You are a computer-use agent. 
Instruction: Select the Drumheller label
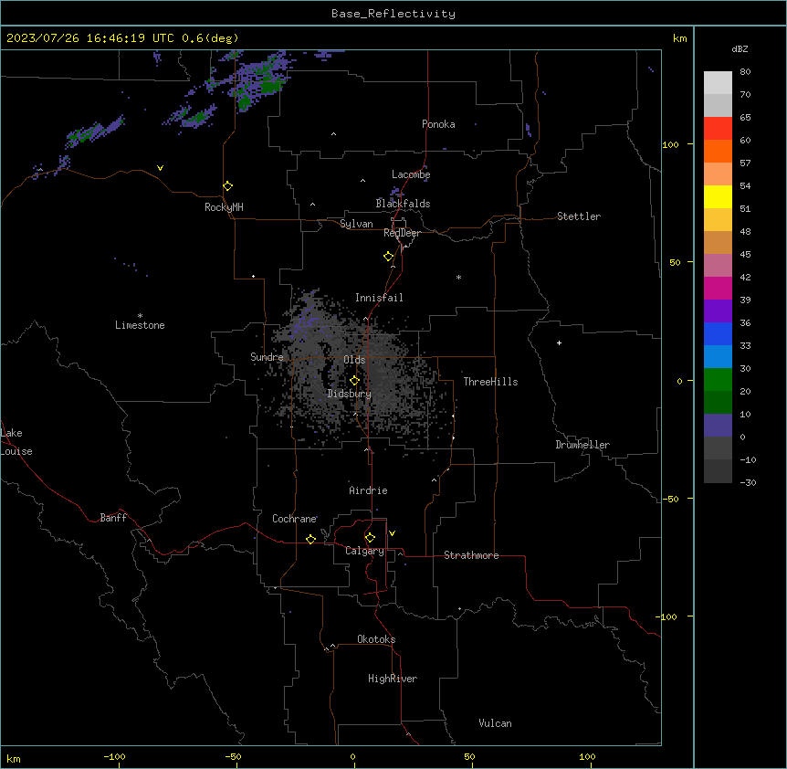click(x=582, y=445)
